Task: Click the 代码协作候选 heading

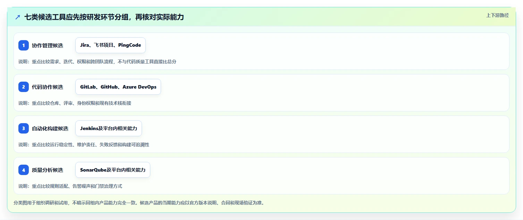Action: pos(48,87)
